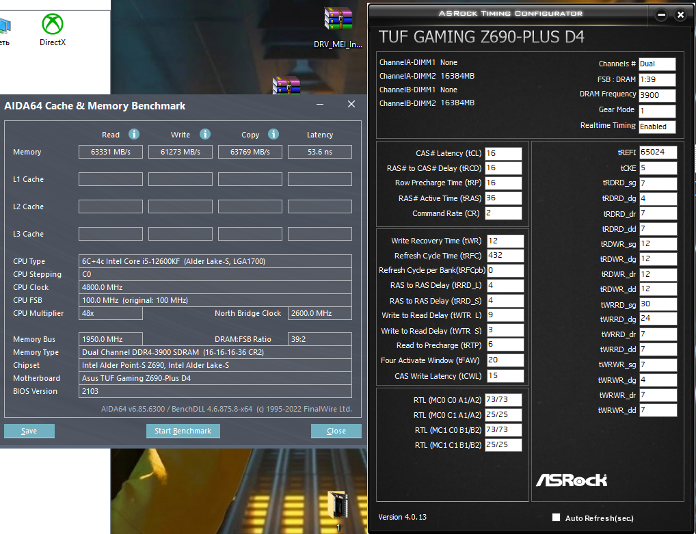Click the Read info icon in AIDA64
This screenshot has height=534, width=696.
coord(133,134)
